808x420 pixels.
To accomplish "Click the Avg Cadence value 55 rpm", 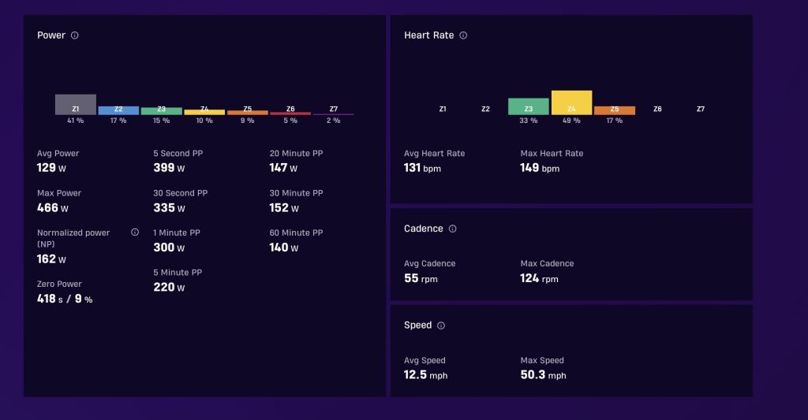I will (421, 278).
